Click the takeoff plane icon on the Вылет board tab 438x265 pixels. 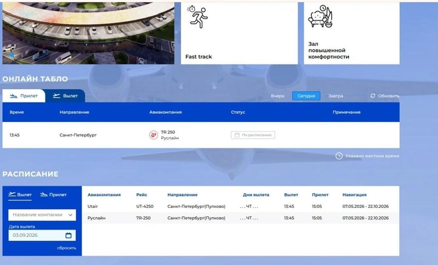[57, 96]
